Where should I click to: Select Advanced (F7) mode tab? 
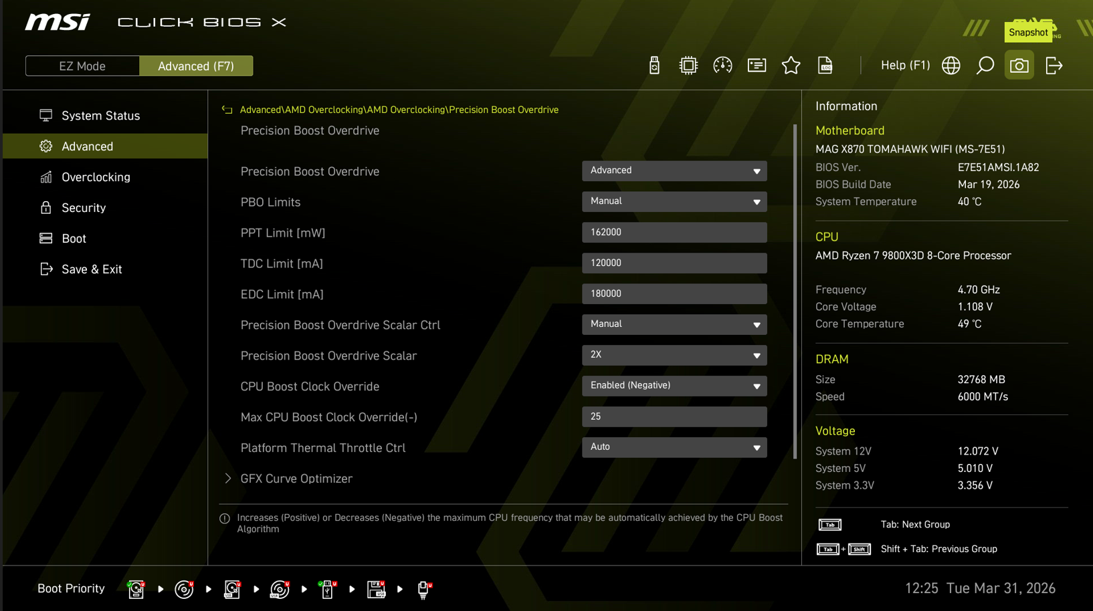196,66
